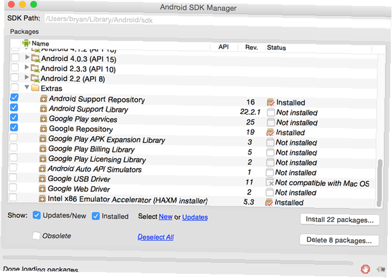Screen dimensions: 392x278
Task: Enable the Obsolete checkbox
Action: 36,236
